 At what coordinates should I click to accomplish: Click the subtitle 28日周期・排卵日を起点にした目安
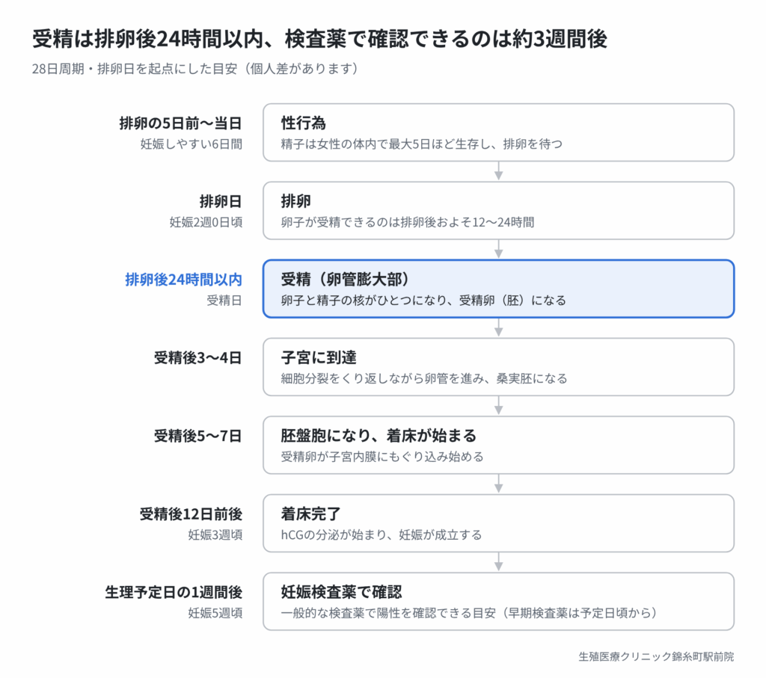pos(135,69)
